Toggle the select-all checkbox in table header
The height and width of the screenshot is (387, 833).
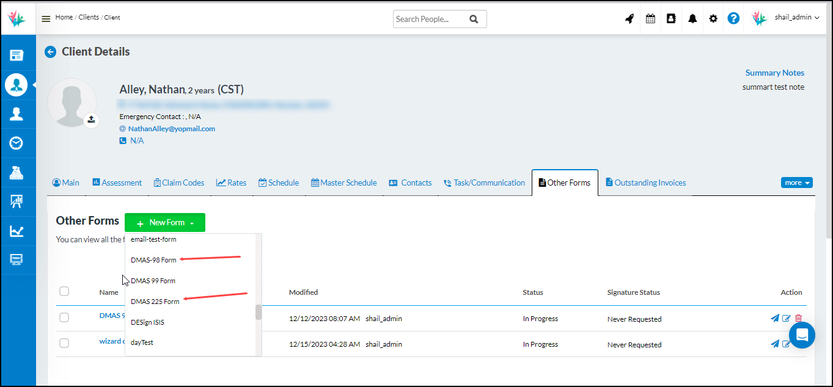64,291
